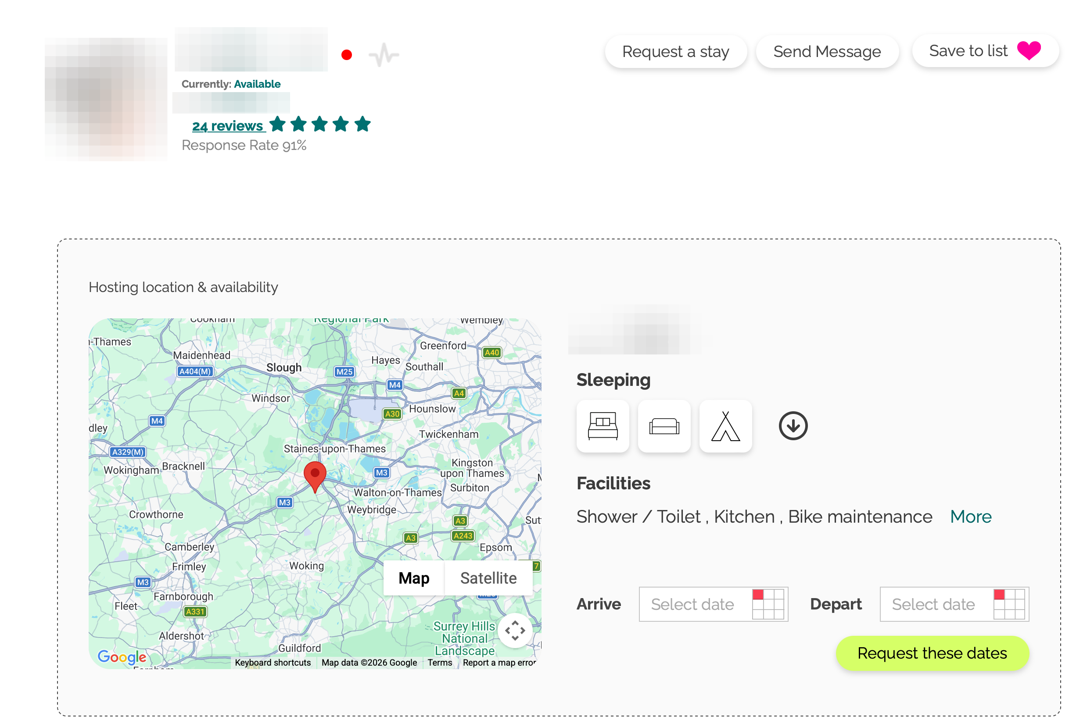1069x727 pixels.
Task: Click the bed sleeping option icon
Action: [x=603, y=426]
